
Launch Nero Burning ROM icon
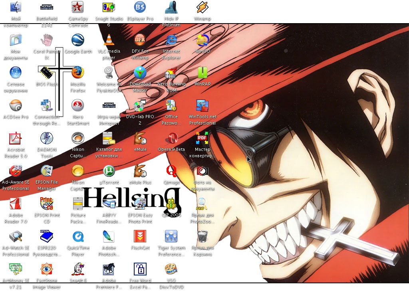click(171, 73)
